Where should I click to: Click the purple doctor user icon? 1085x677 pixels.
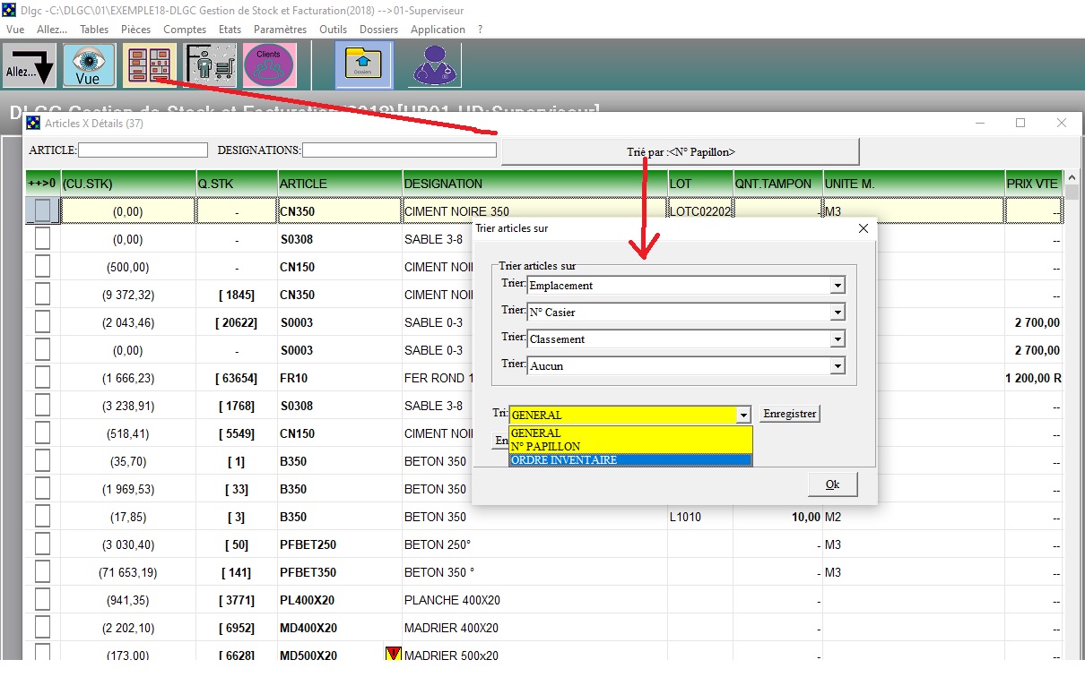(434, 66)
